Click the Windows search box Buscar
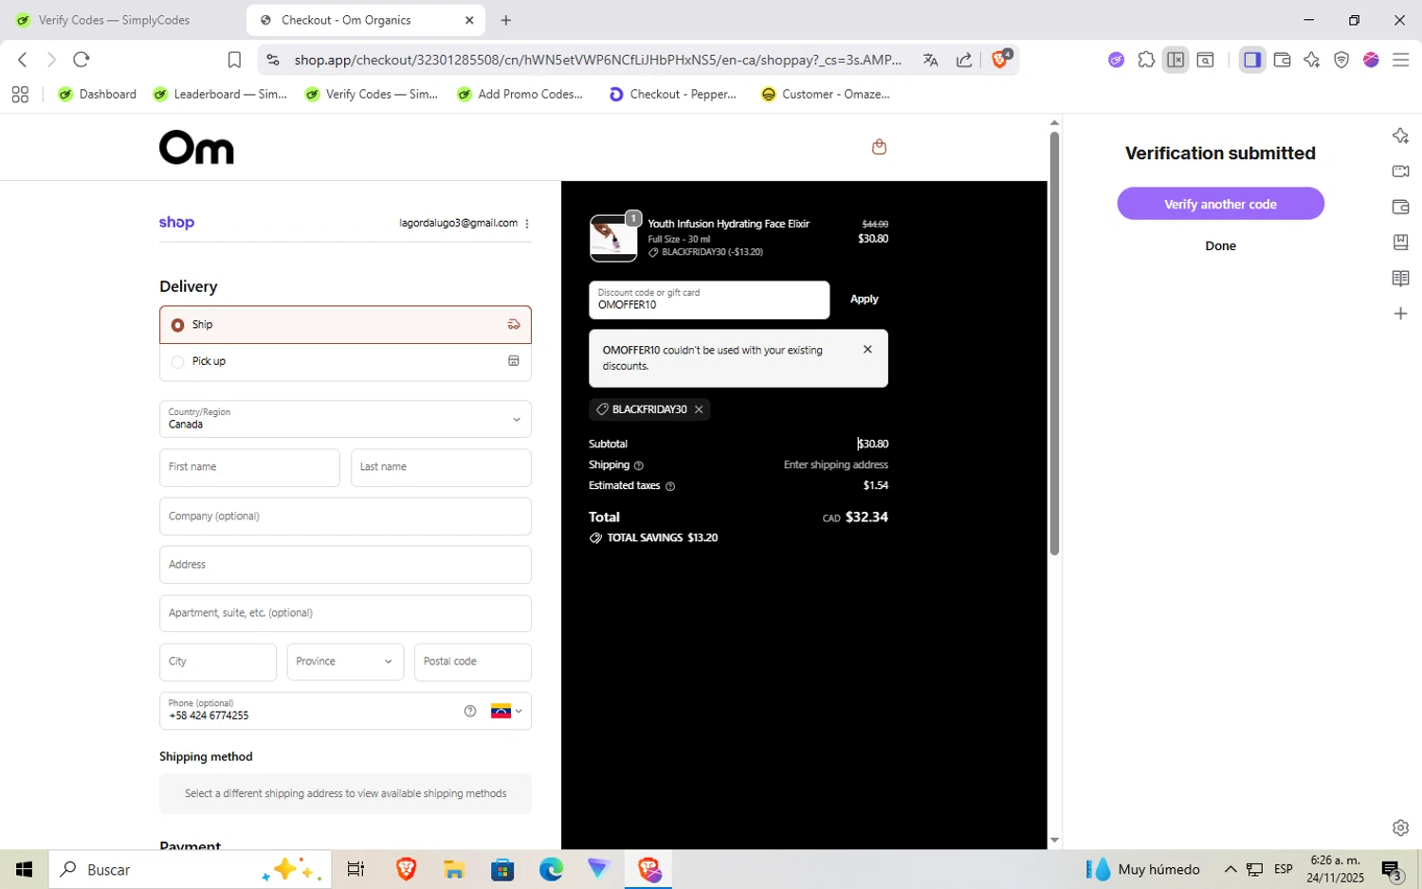Viewport: 1422px width, 889px height. (x=190, y=869)
